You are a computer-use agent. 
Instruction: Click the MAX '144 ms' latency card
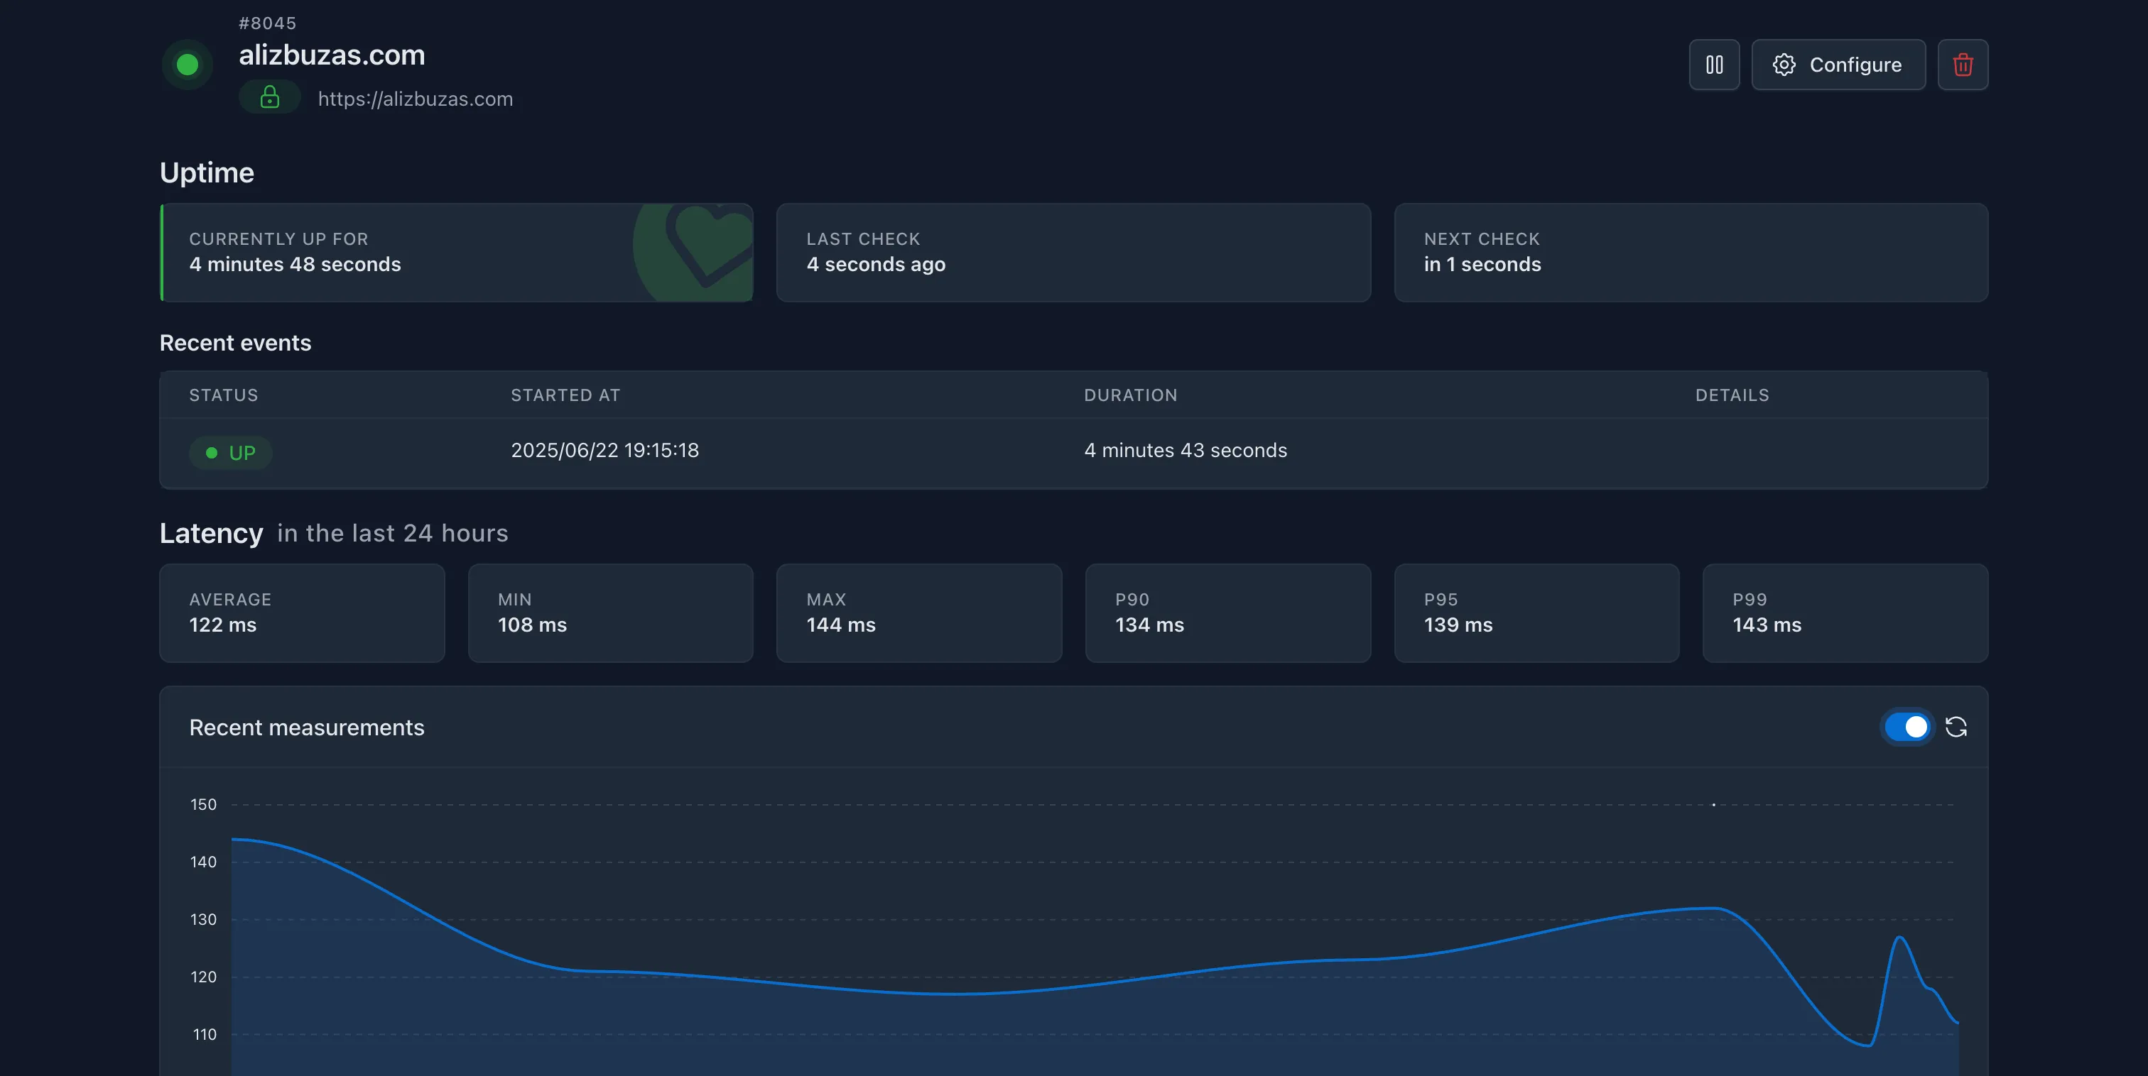[919, 613]
